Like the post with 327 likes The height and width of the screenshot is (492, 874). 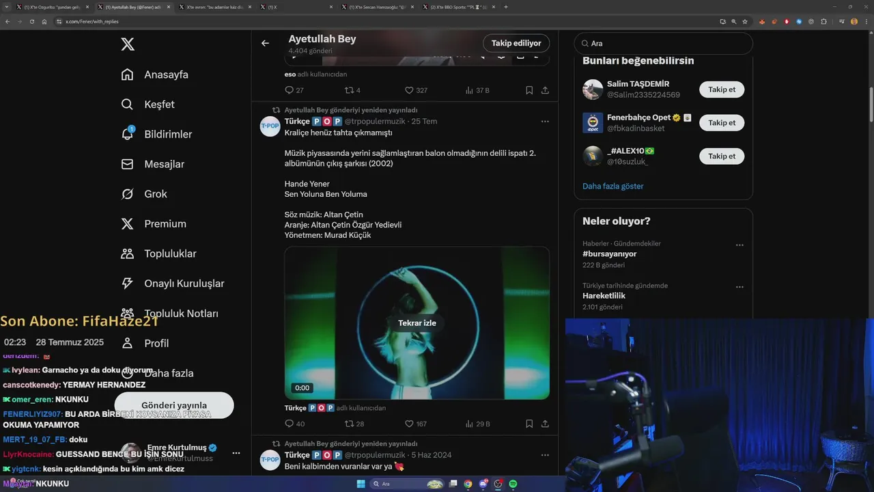coord(416,90)
